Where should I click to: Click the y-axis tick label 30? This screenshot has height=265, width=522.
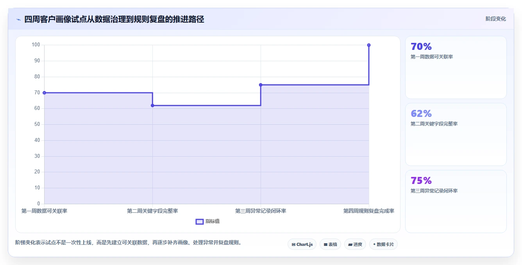coord(37,156)
